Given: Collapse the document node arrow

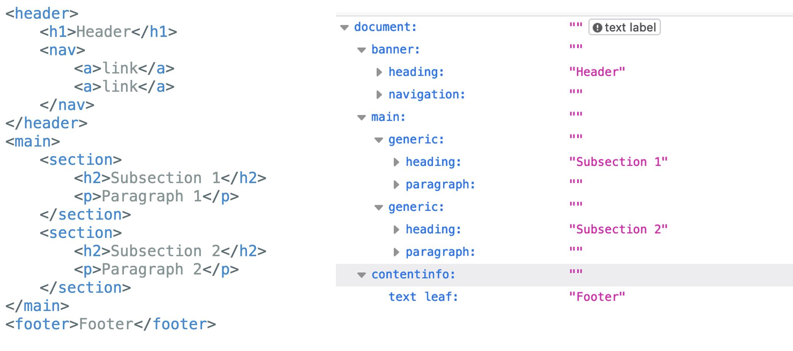Looking at the screenshot, I should coord(345,27).
